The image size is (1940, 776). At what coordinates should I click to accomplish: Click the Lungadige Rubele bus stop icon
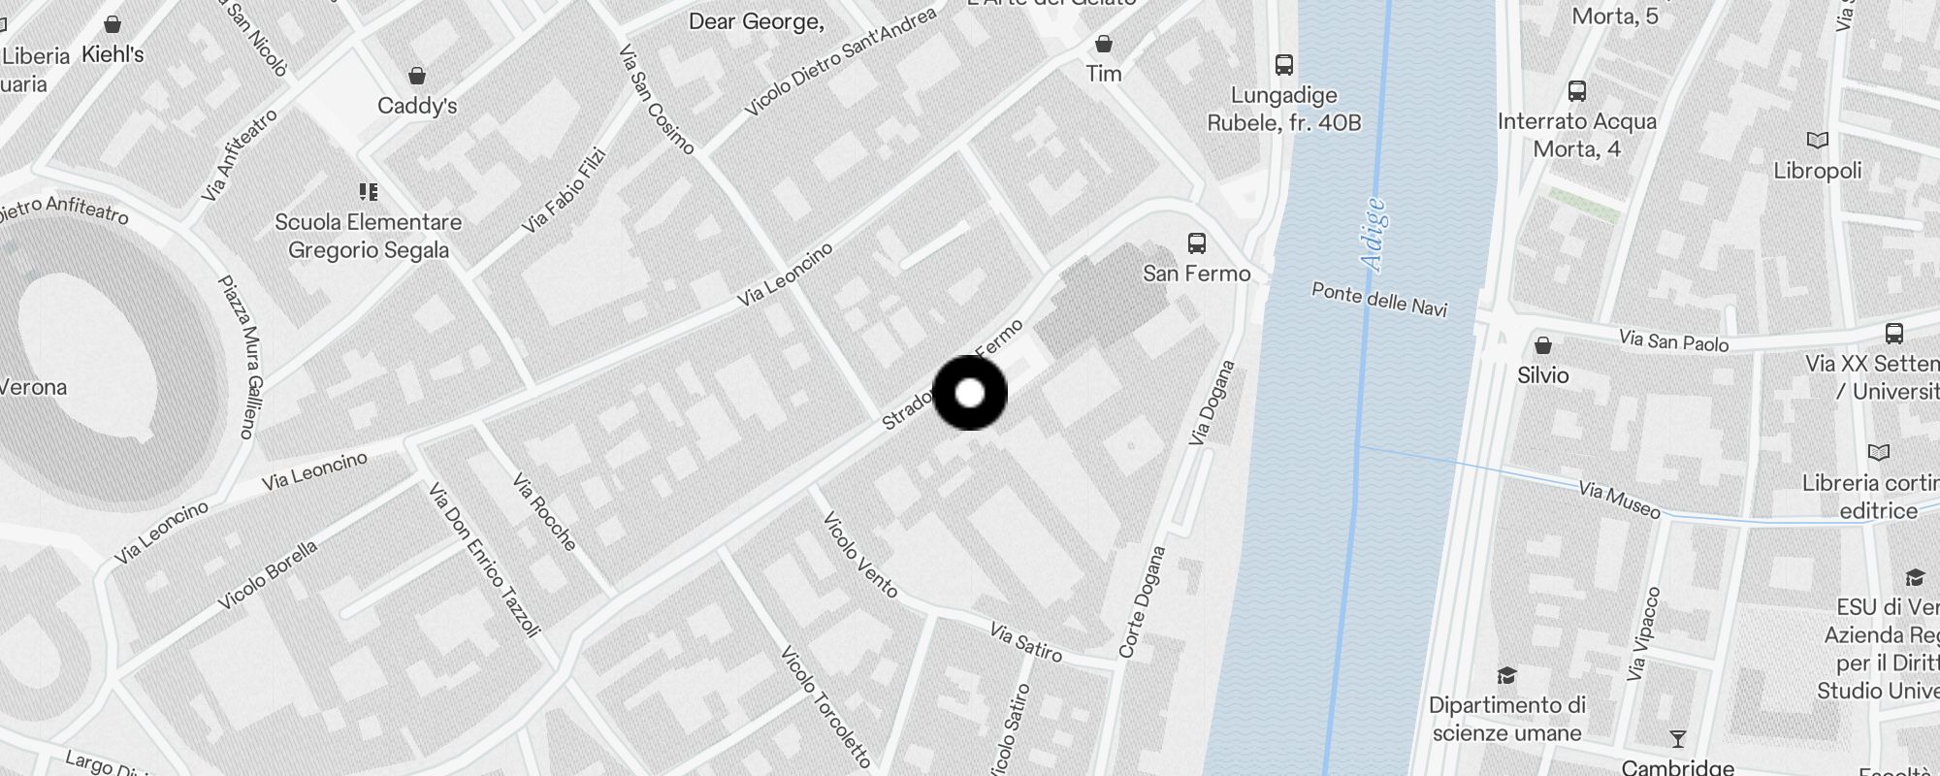coord(1284,65)
